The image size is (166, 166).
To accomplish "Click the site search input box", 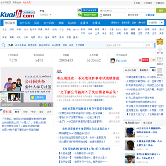I will coord(125,45).
